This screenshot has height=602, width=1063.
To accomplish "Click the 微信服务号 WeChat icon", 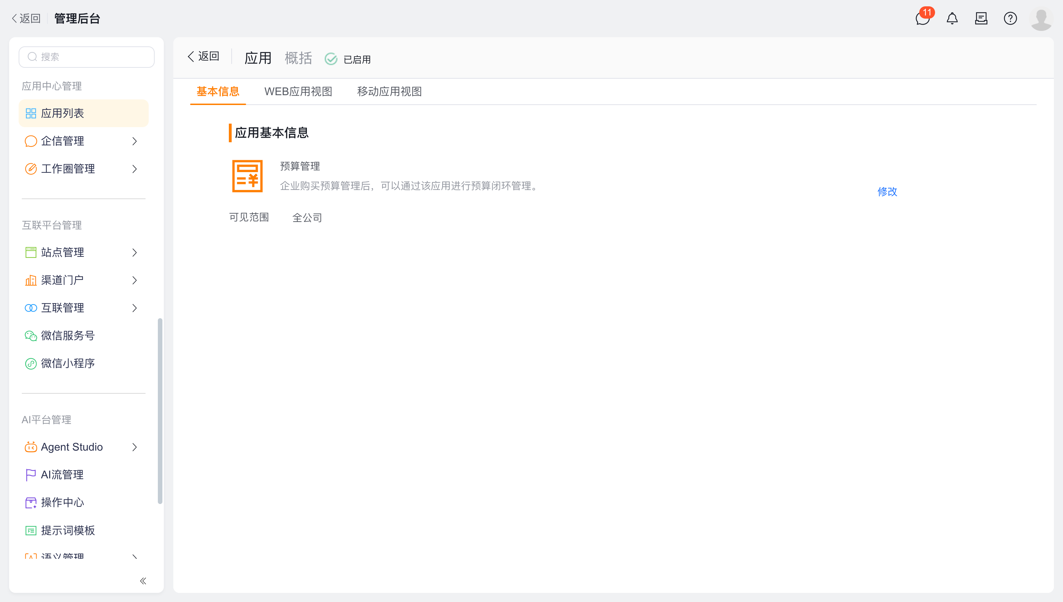I will click(x=31, y=335).
